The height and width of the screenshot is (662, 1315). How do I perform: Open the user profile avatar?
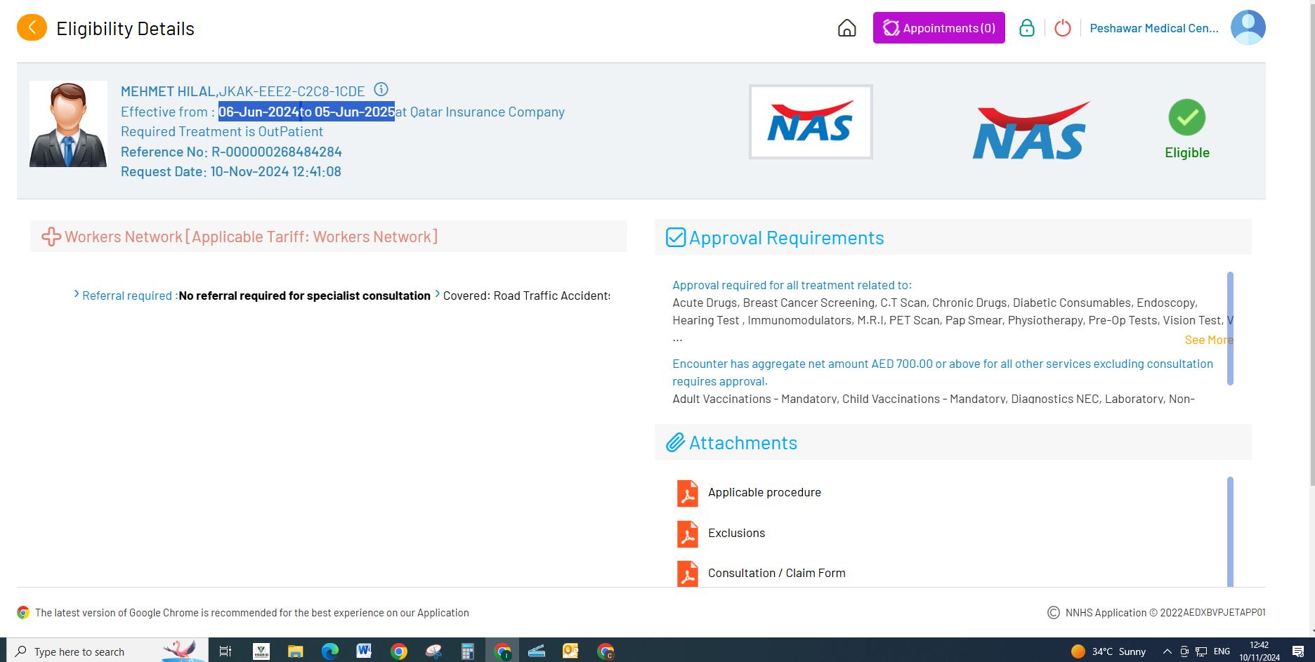(1248, 28)
